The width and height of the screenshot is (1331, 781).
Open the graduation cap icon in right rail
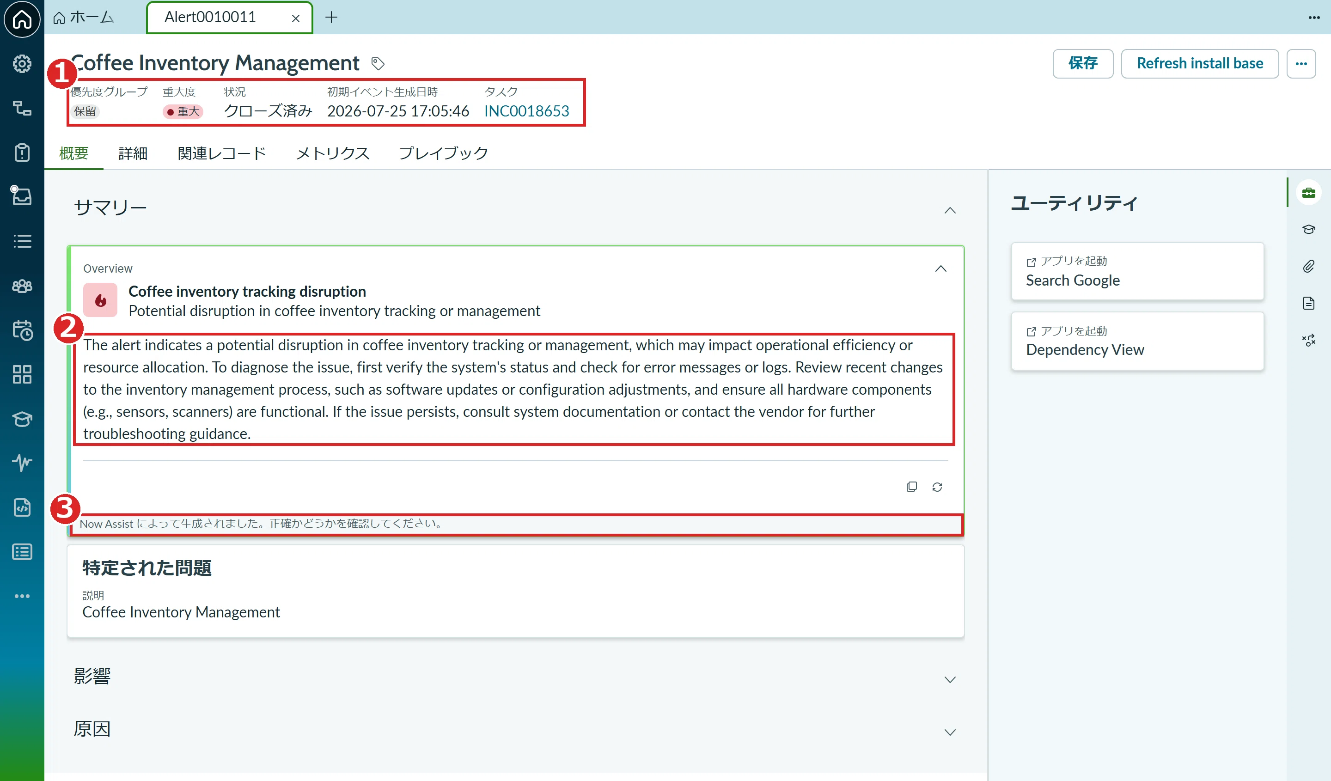coord(1308,229)
